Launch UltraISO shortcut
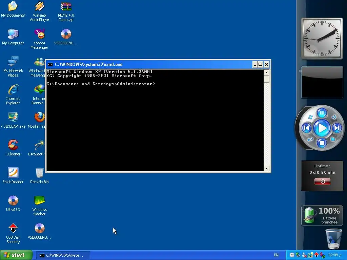347x260 pixels. (13, 203)
